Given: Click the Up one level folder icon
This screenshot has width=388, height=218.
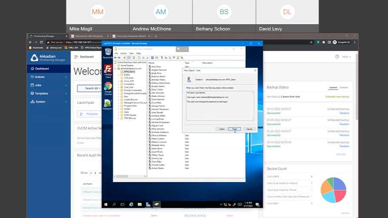Looking at the screenshot, I should click(124, 58).
